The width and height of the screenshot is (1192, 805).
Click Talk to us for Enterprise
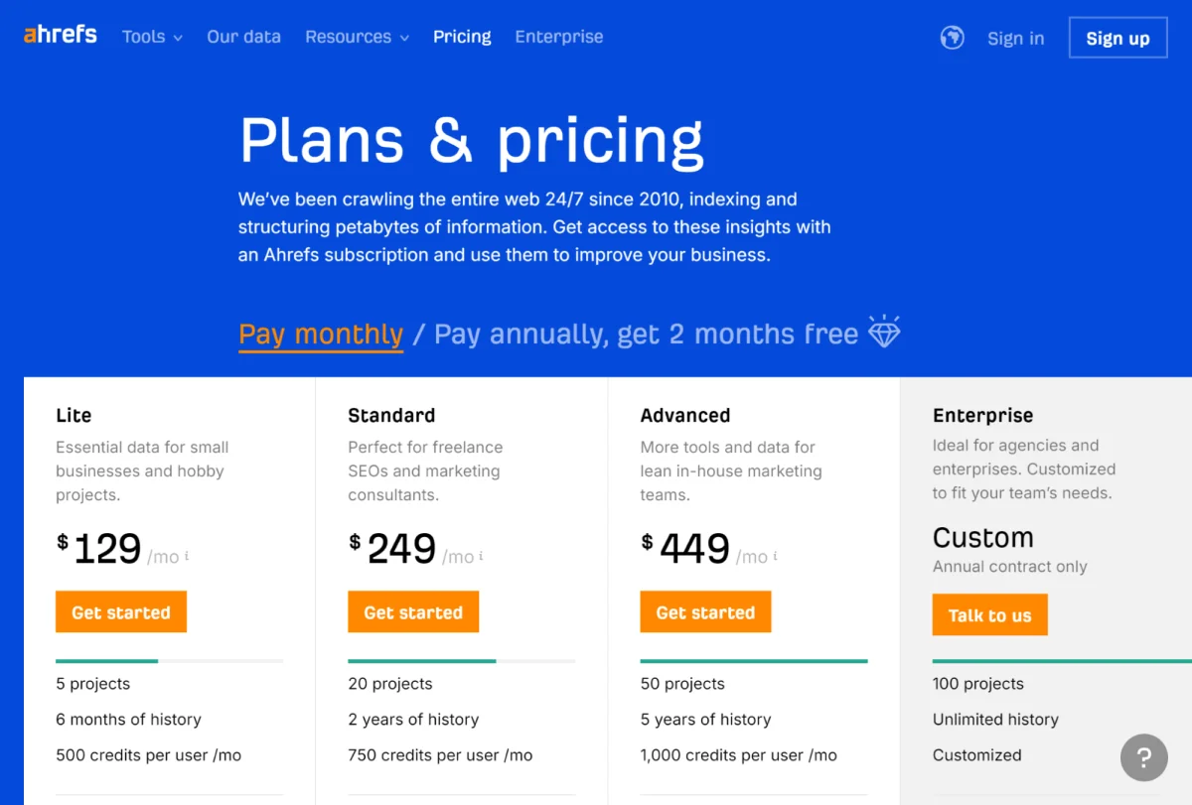[x=989, y=615]
